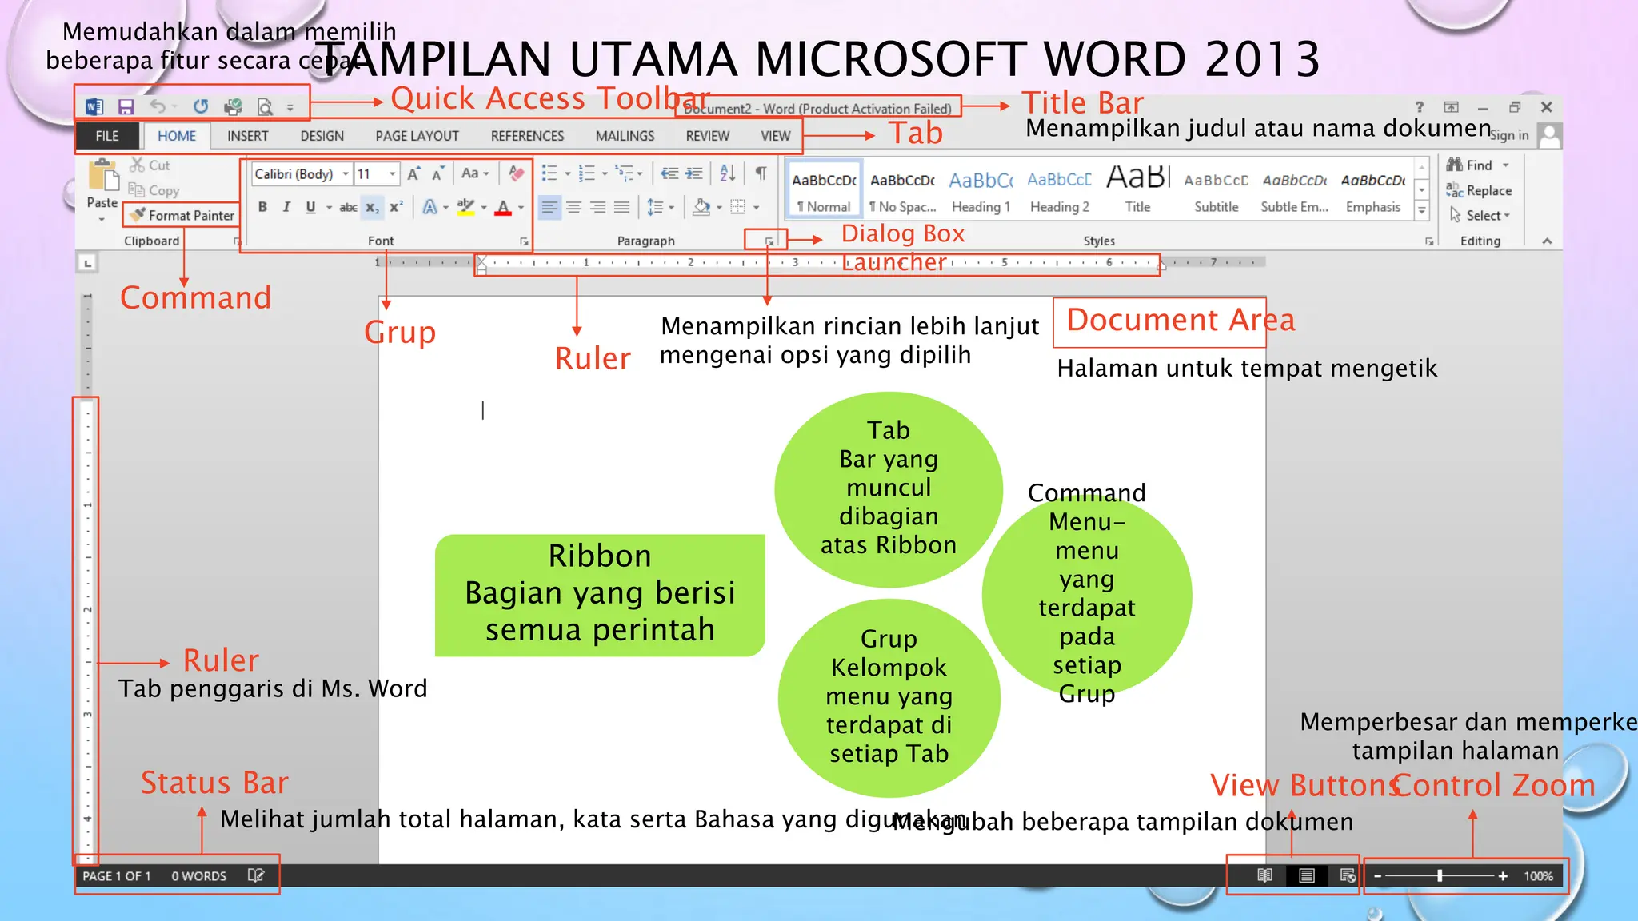Switch to the MAILINGS tab

pos(625,136)
